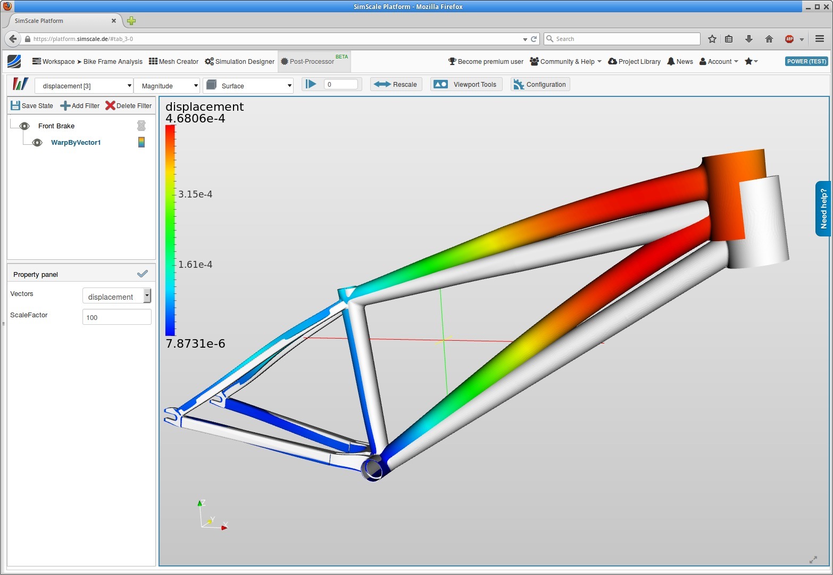Click the browser back arrow button
Screen dimensions: 833x575
click(13, 39)
